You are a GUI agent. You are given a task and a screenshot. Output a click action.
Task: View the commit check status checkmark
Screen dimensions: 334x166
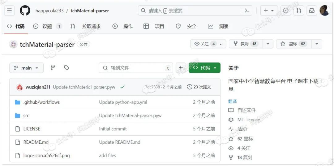pos(122,87)
